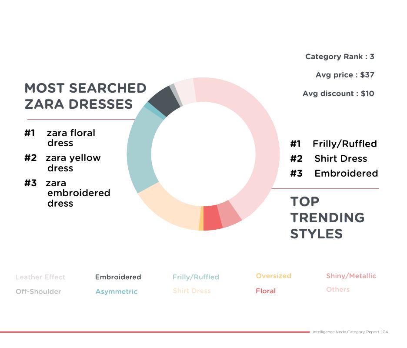Click the Category Rank : 3 text

[x=340, y=57]
